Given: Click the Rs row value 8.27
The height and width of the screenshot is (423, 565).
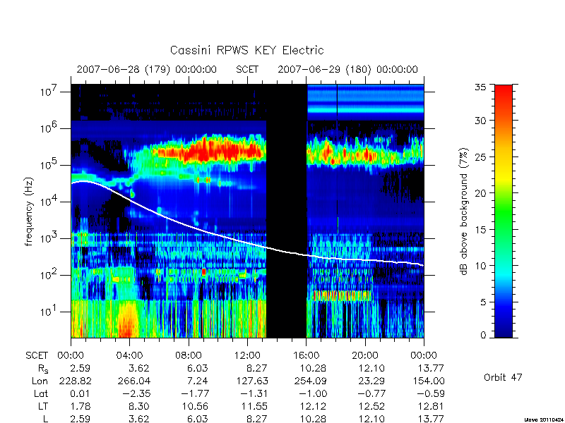Looking at the screenshot, I should point(256,368).
